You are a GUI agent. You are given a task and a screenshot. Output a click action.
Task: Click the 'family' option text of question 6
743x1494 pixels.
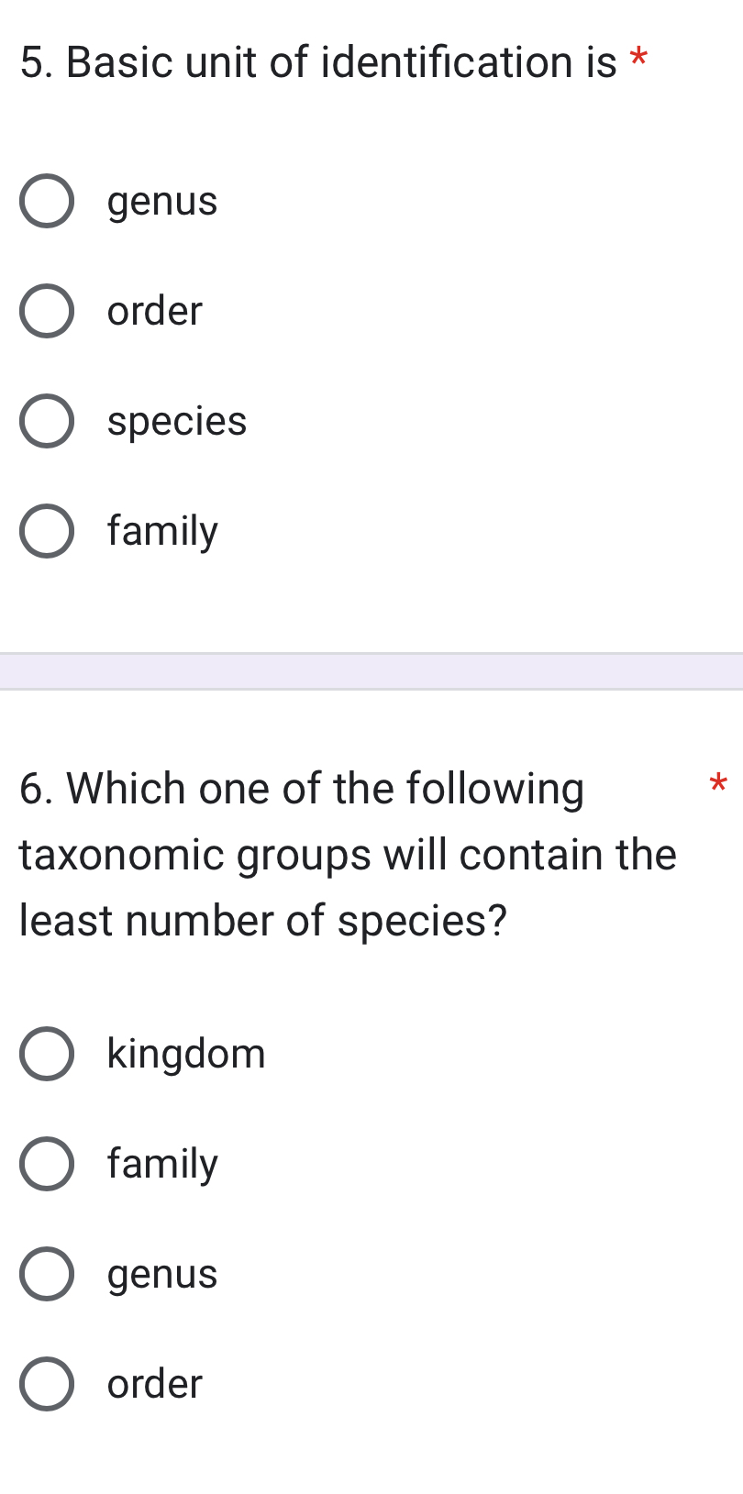[162, 1164]
